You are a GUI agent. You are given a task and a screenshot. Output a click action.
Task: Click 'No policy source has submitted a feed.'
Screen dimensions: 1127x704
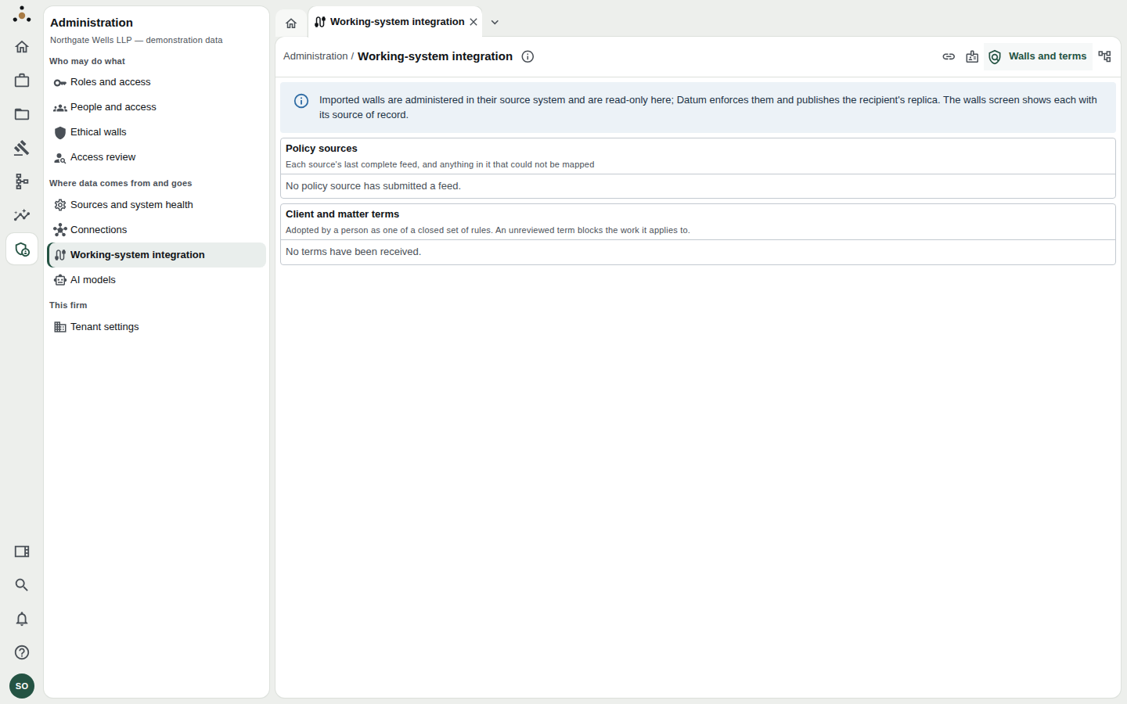click(373, 186)
